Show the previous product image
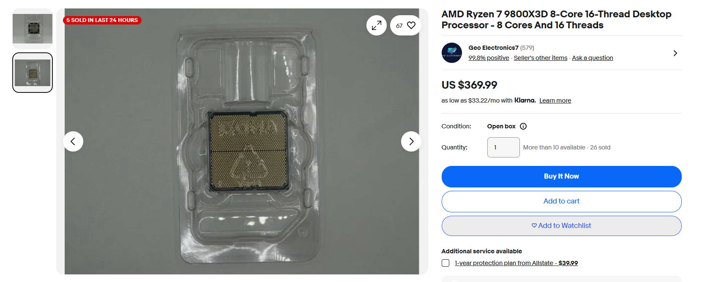705x282 pixels. [73, 141]
